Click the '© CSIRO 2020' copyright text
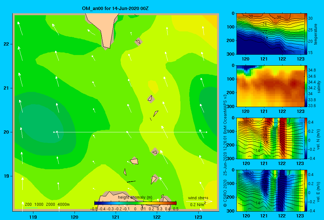324x220 pixels. point(225,193)
